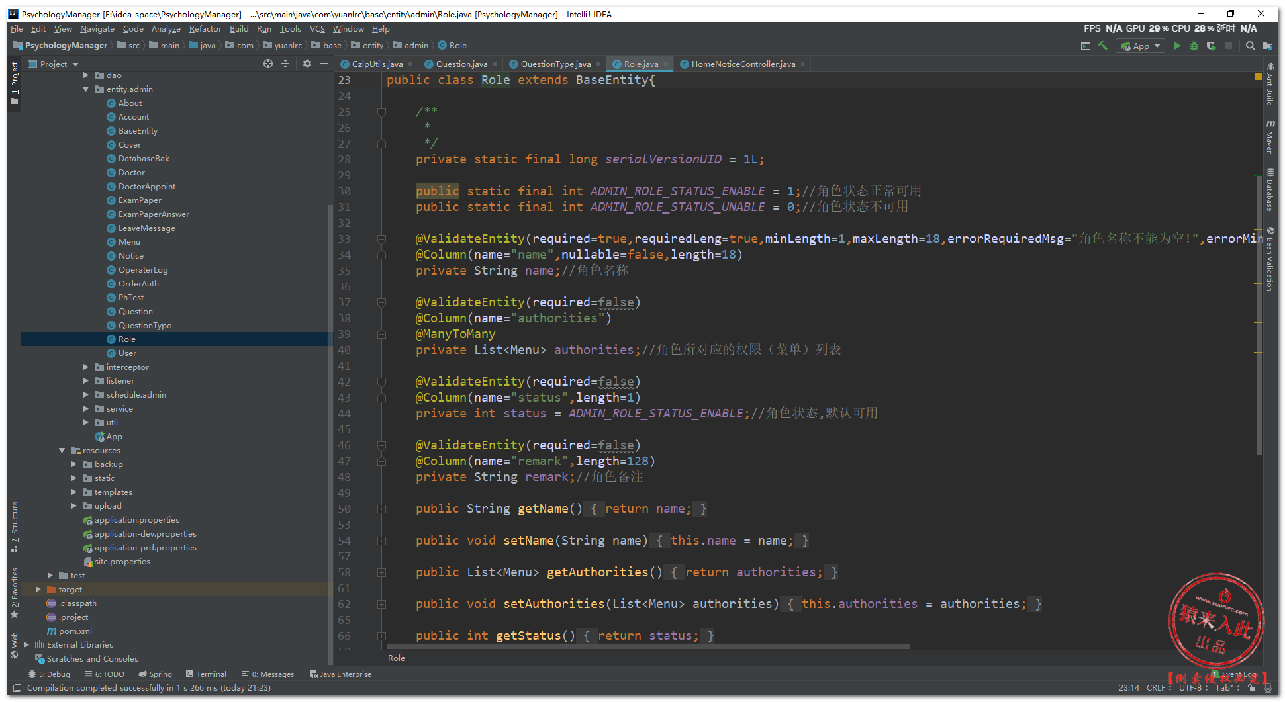Run the App configuration
Viewport: 1285px width, 702px height.
point(1177,46)
